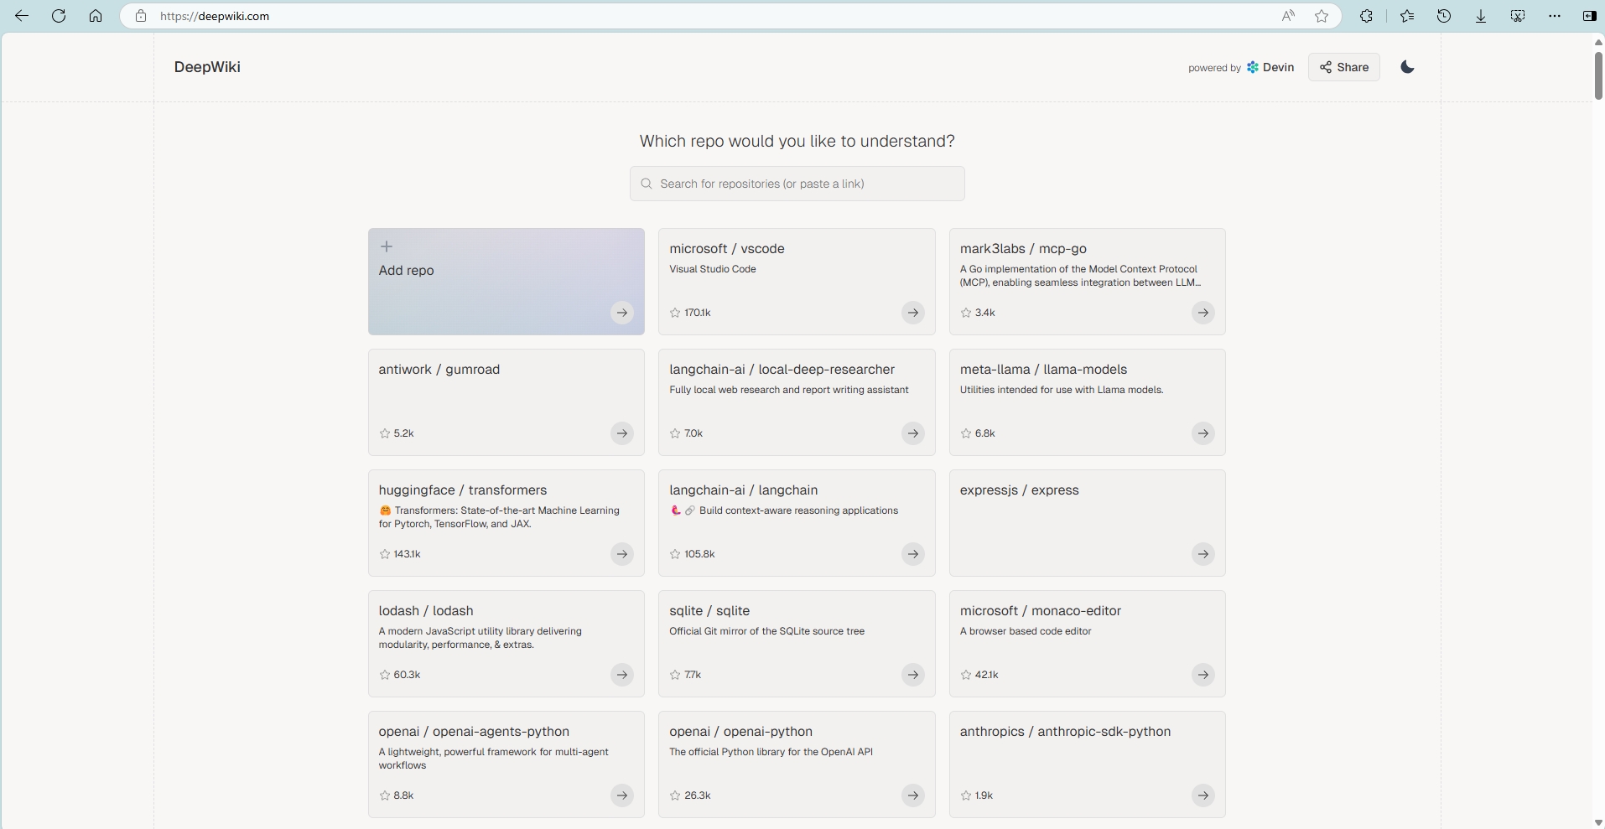Select the antiwork / gumroad title
Image resolution: width=1605 pixels, height=829 pixels.
click(x=439, y=370)
